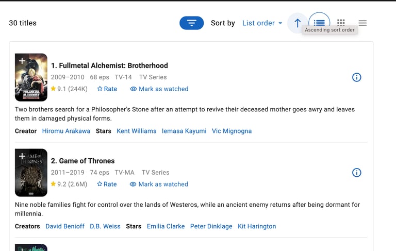This screenshot has height=251, width=396.
Task: Mark Game of Thrones as watched
Action: [x=159, y=184]
